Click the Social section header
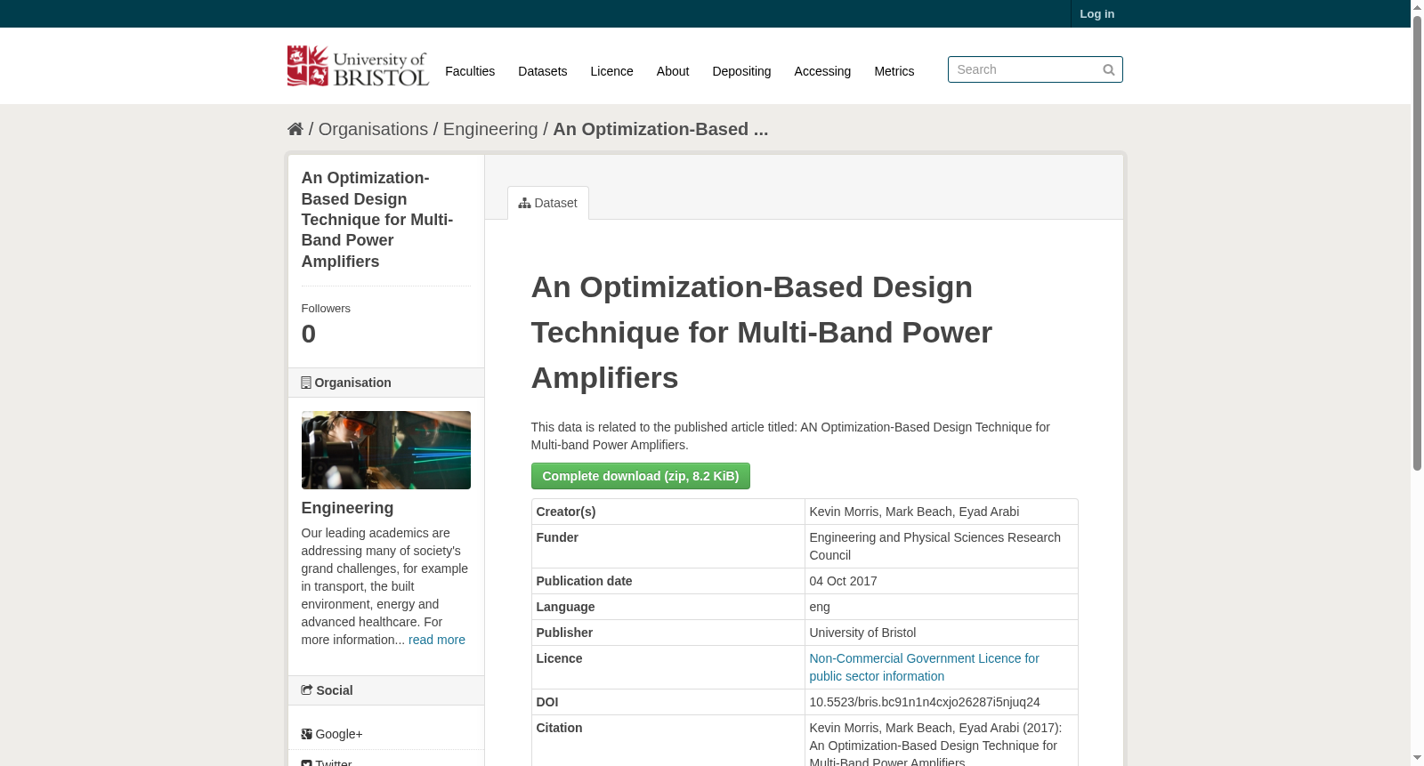 [x=386, y=690]
